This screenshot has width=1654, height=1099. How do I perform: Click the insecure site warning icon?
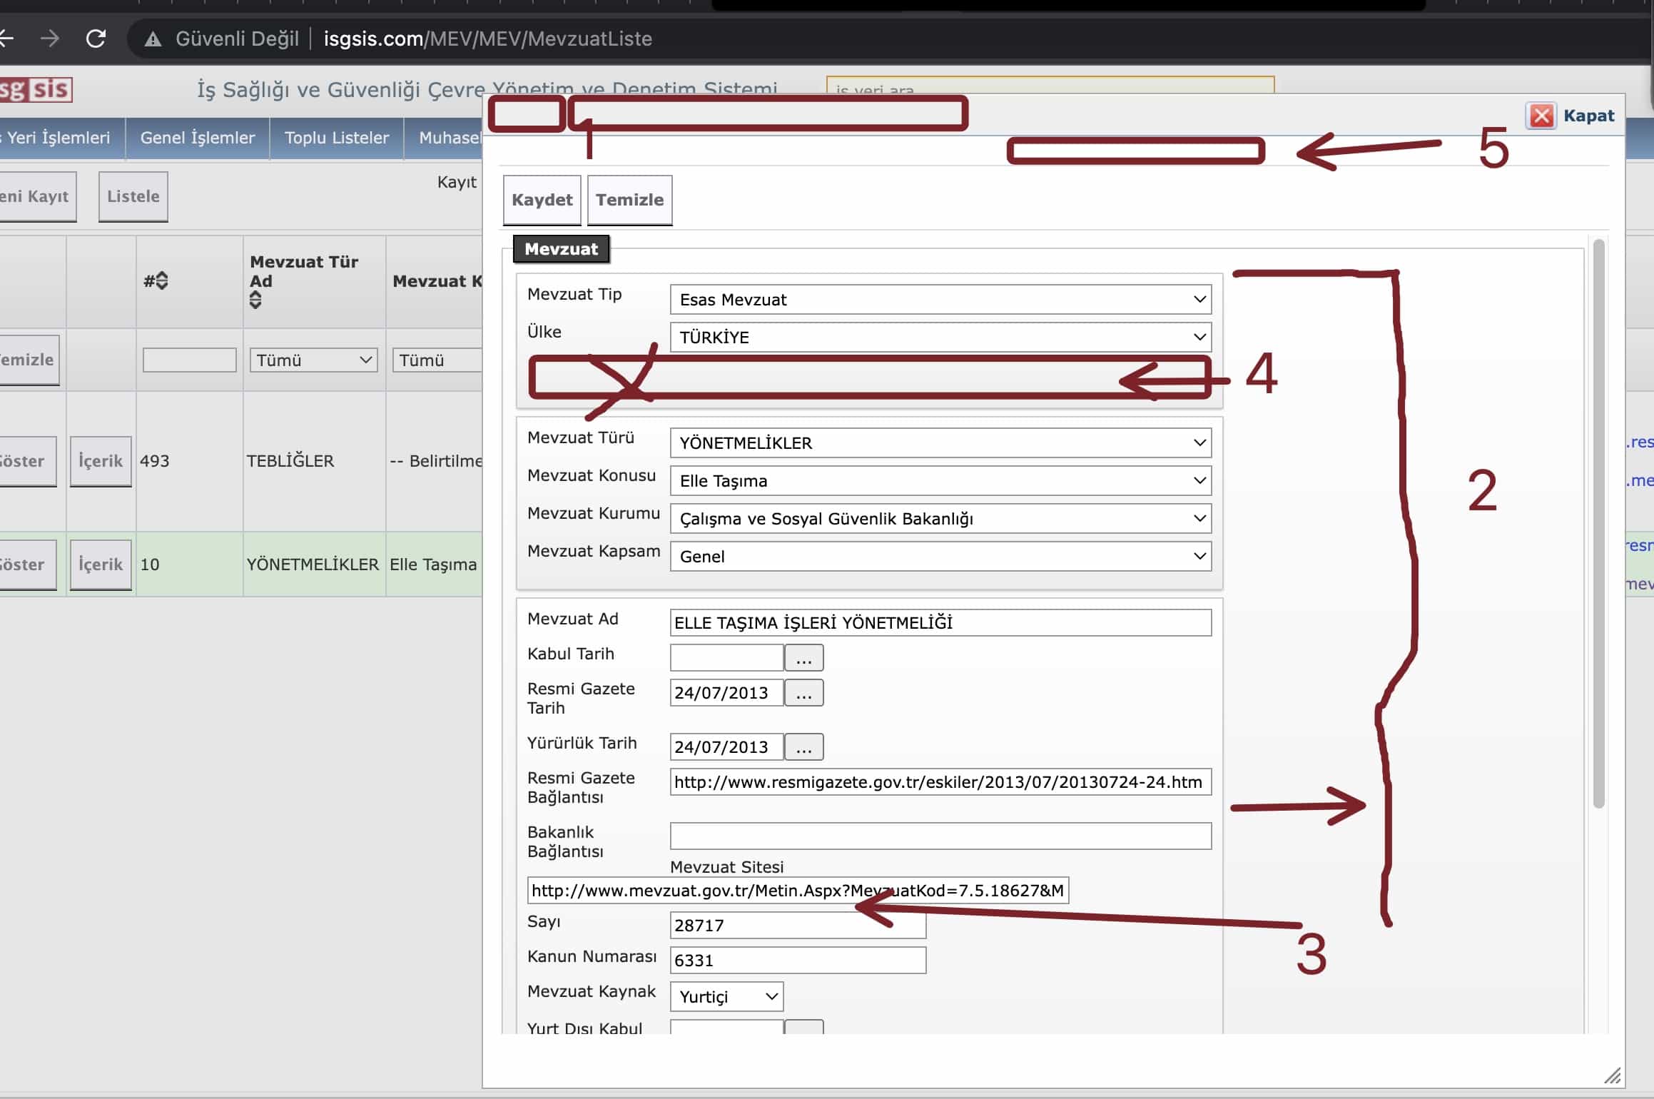coord(153,39)
